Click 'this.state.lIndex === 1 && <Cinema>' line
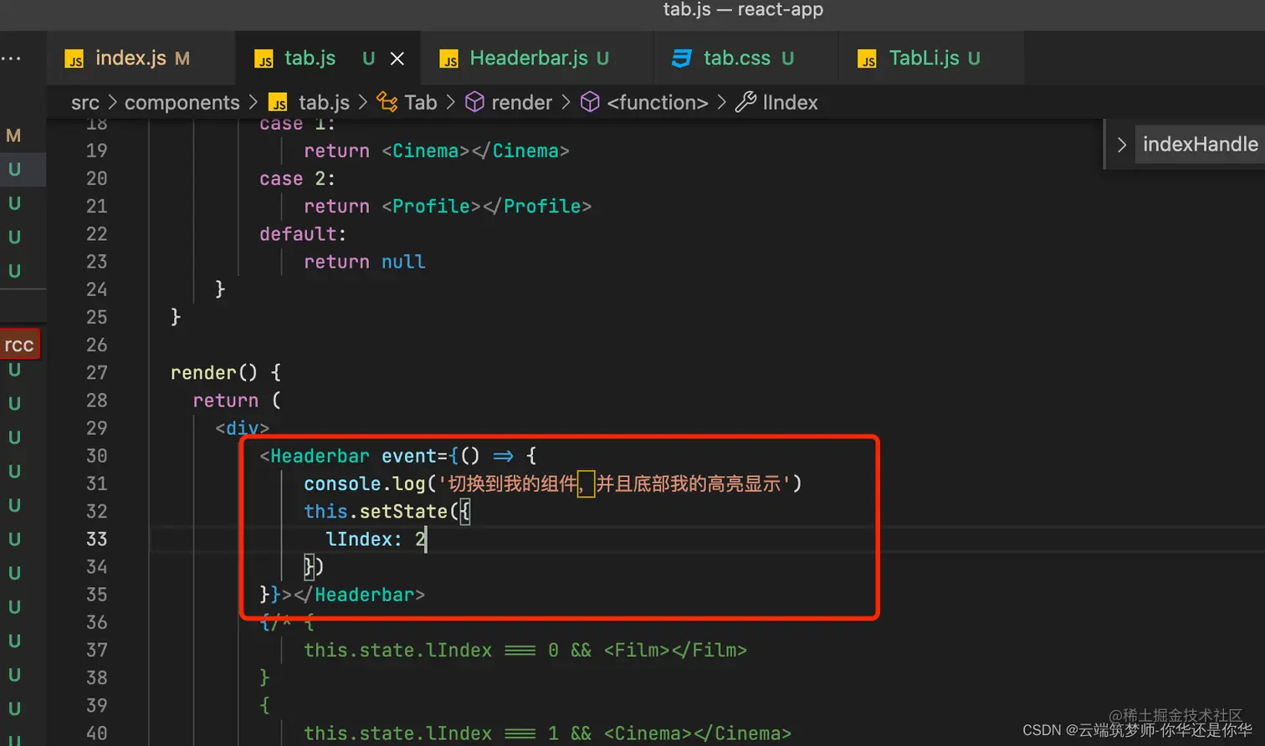Screen dimensions: 1265x746 (x=547, y=733)
